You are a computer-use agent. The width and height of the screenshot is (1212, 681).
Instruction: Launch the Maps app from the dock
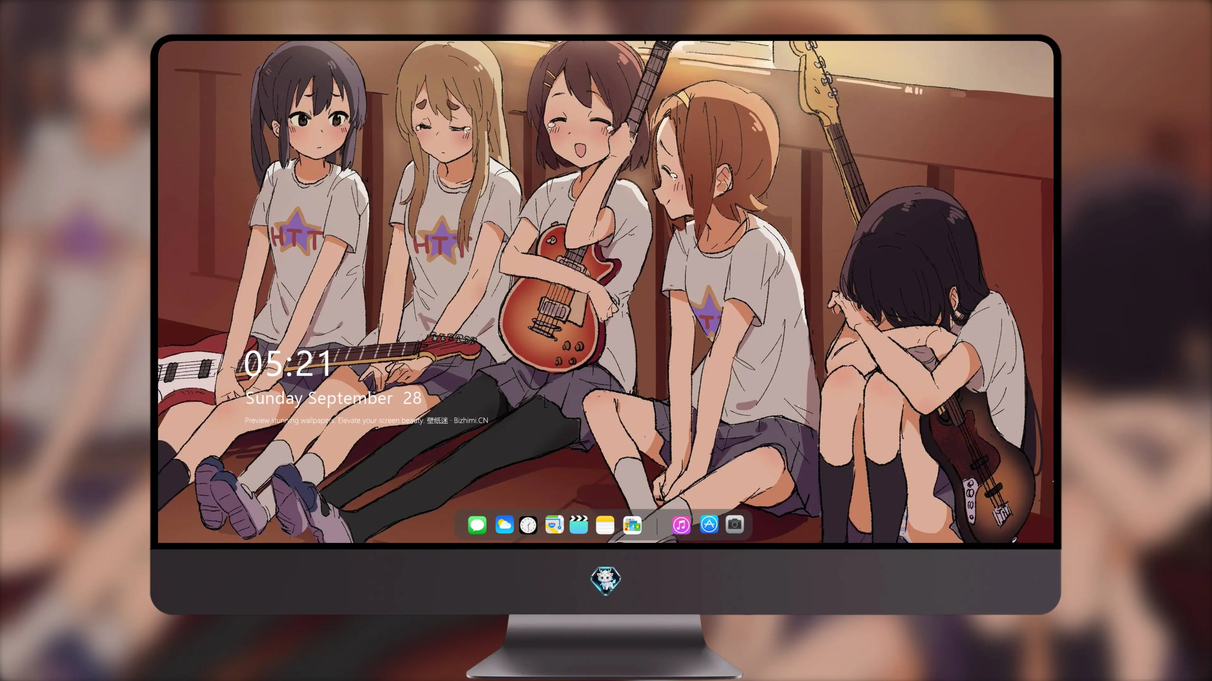(x=554, y=525)
